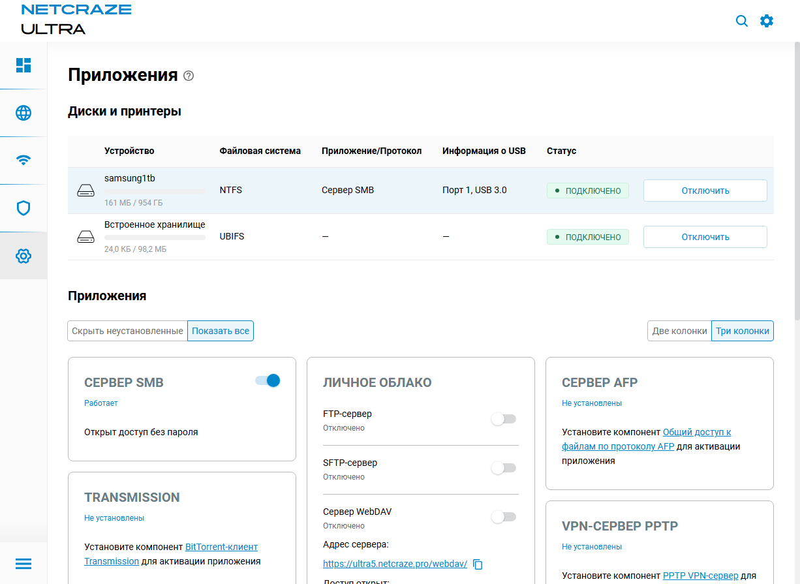Image resolution: width=800 pixels, height=584 pixels.
Task: Switch to Две колонки layout
Action: 679,331
